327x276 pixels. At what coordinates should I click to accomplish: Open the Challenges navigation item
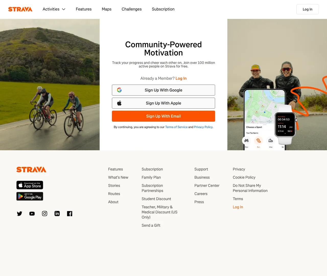coord(132,9)
